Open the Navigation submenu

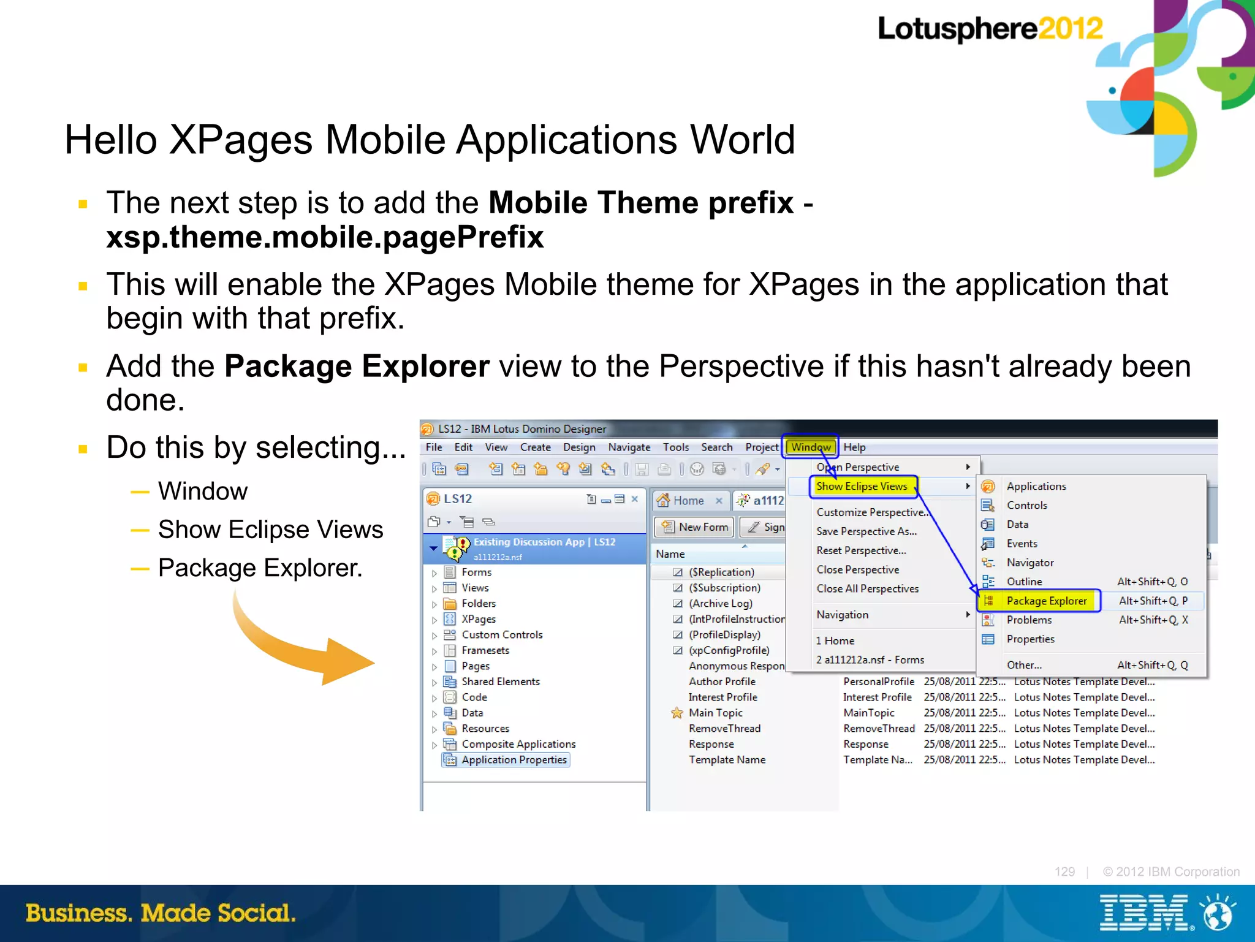[883, 614]
